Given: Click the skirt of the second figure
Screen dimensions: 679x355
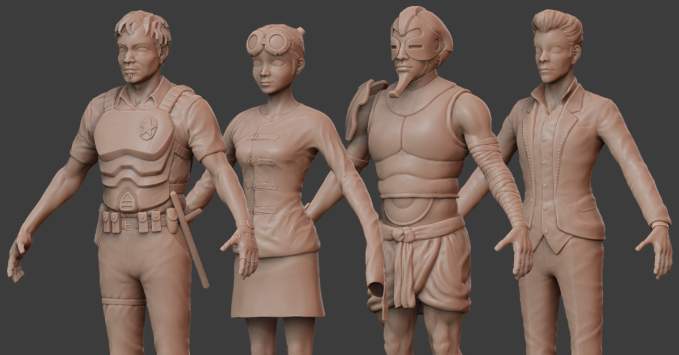Looking at the screenshot, I should coord(277,294).
